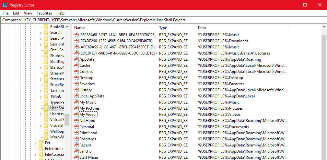The image size is (327, 160).
Task: Expand the SearchP... key in the tree
Action: tap(41, 38)
